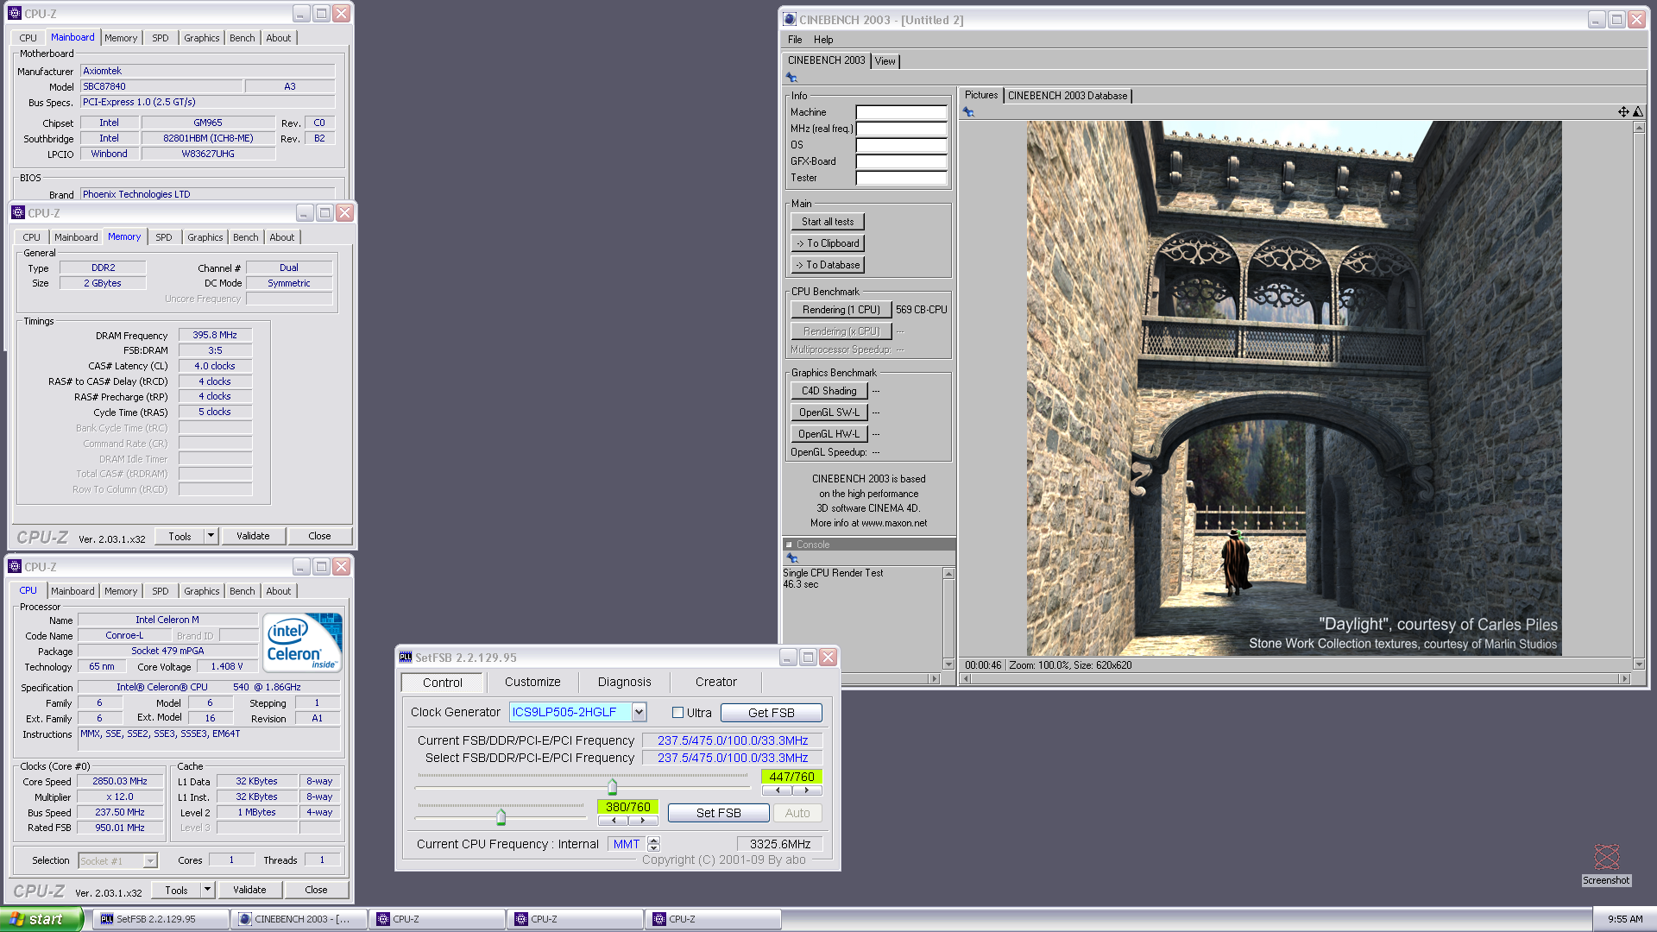This screenshot has height=932, width=1657.
Task: Click the Rendering (1 CPU) button
Action: [x=841, y=310]
